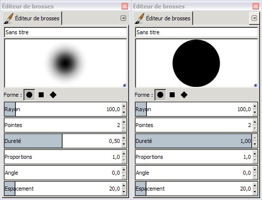
Task: Increase Dureté value in left editor
Action: (x=124, y=137)
